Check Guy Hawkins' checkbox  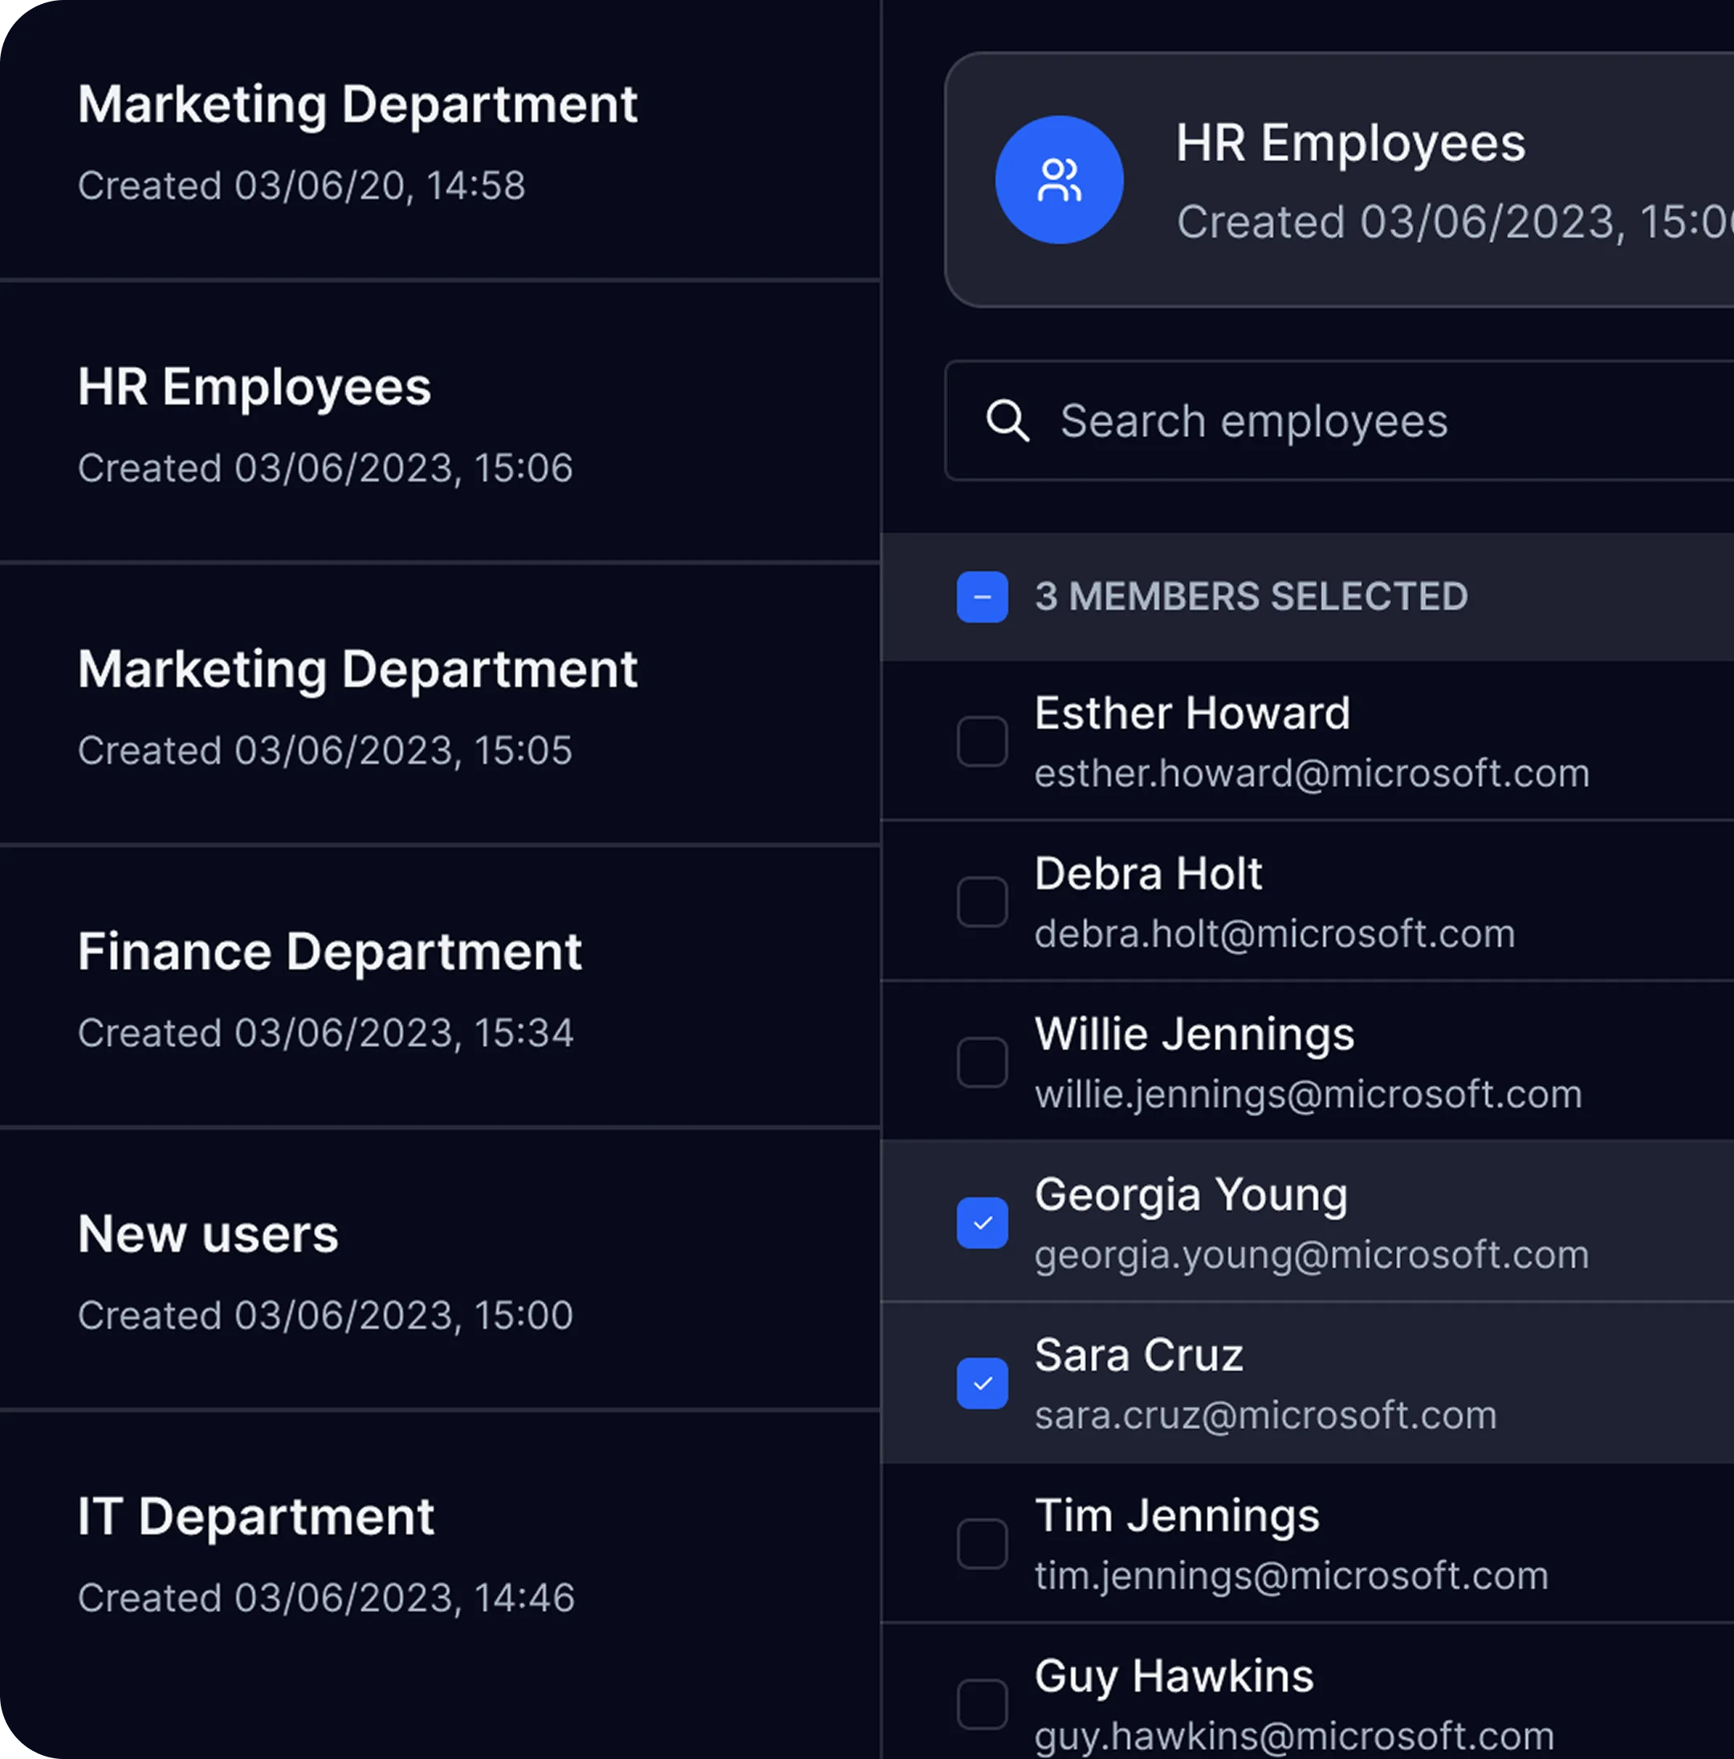(982, 1704)
